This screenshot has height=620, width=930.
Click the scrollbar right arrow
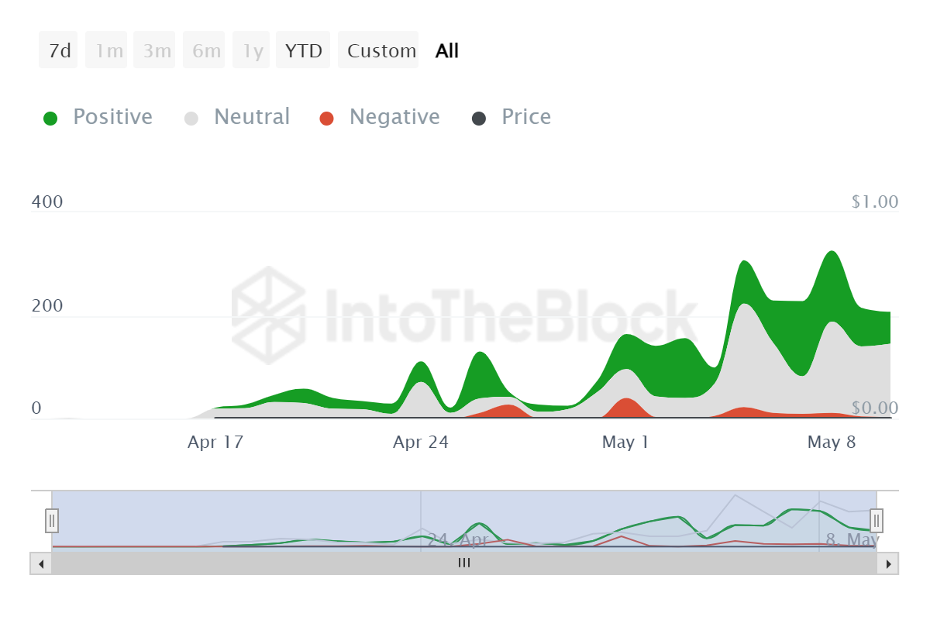click(x=888, y=563)
